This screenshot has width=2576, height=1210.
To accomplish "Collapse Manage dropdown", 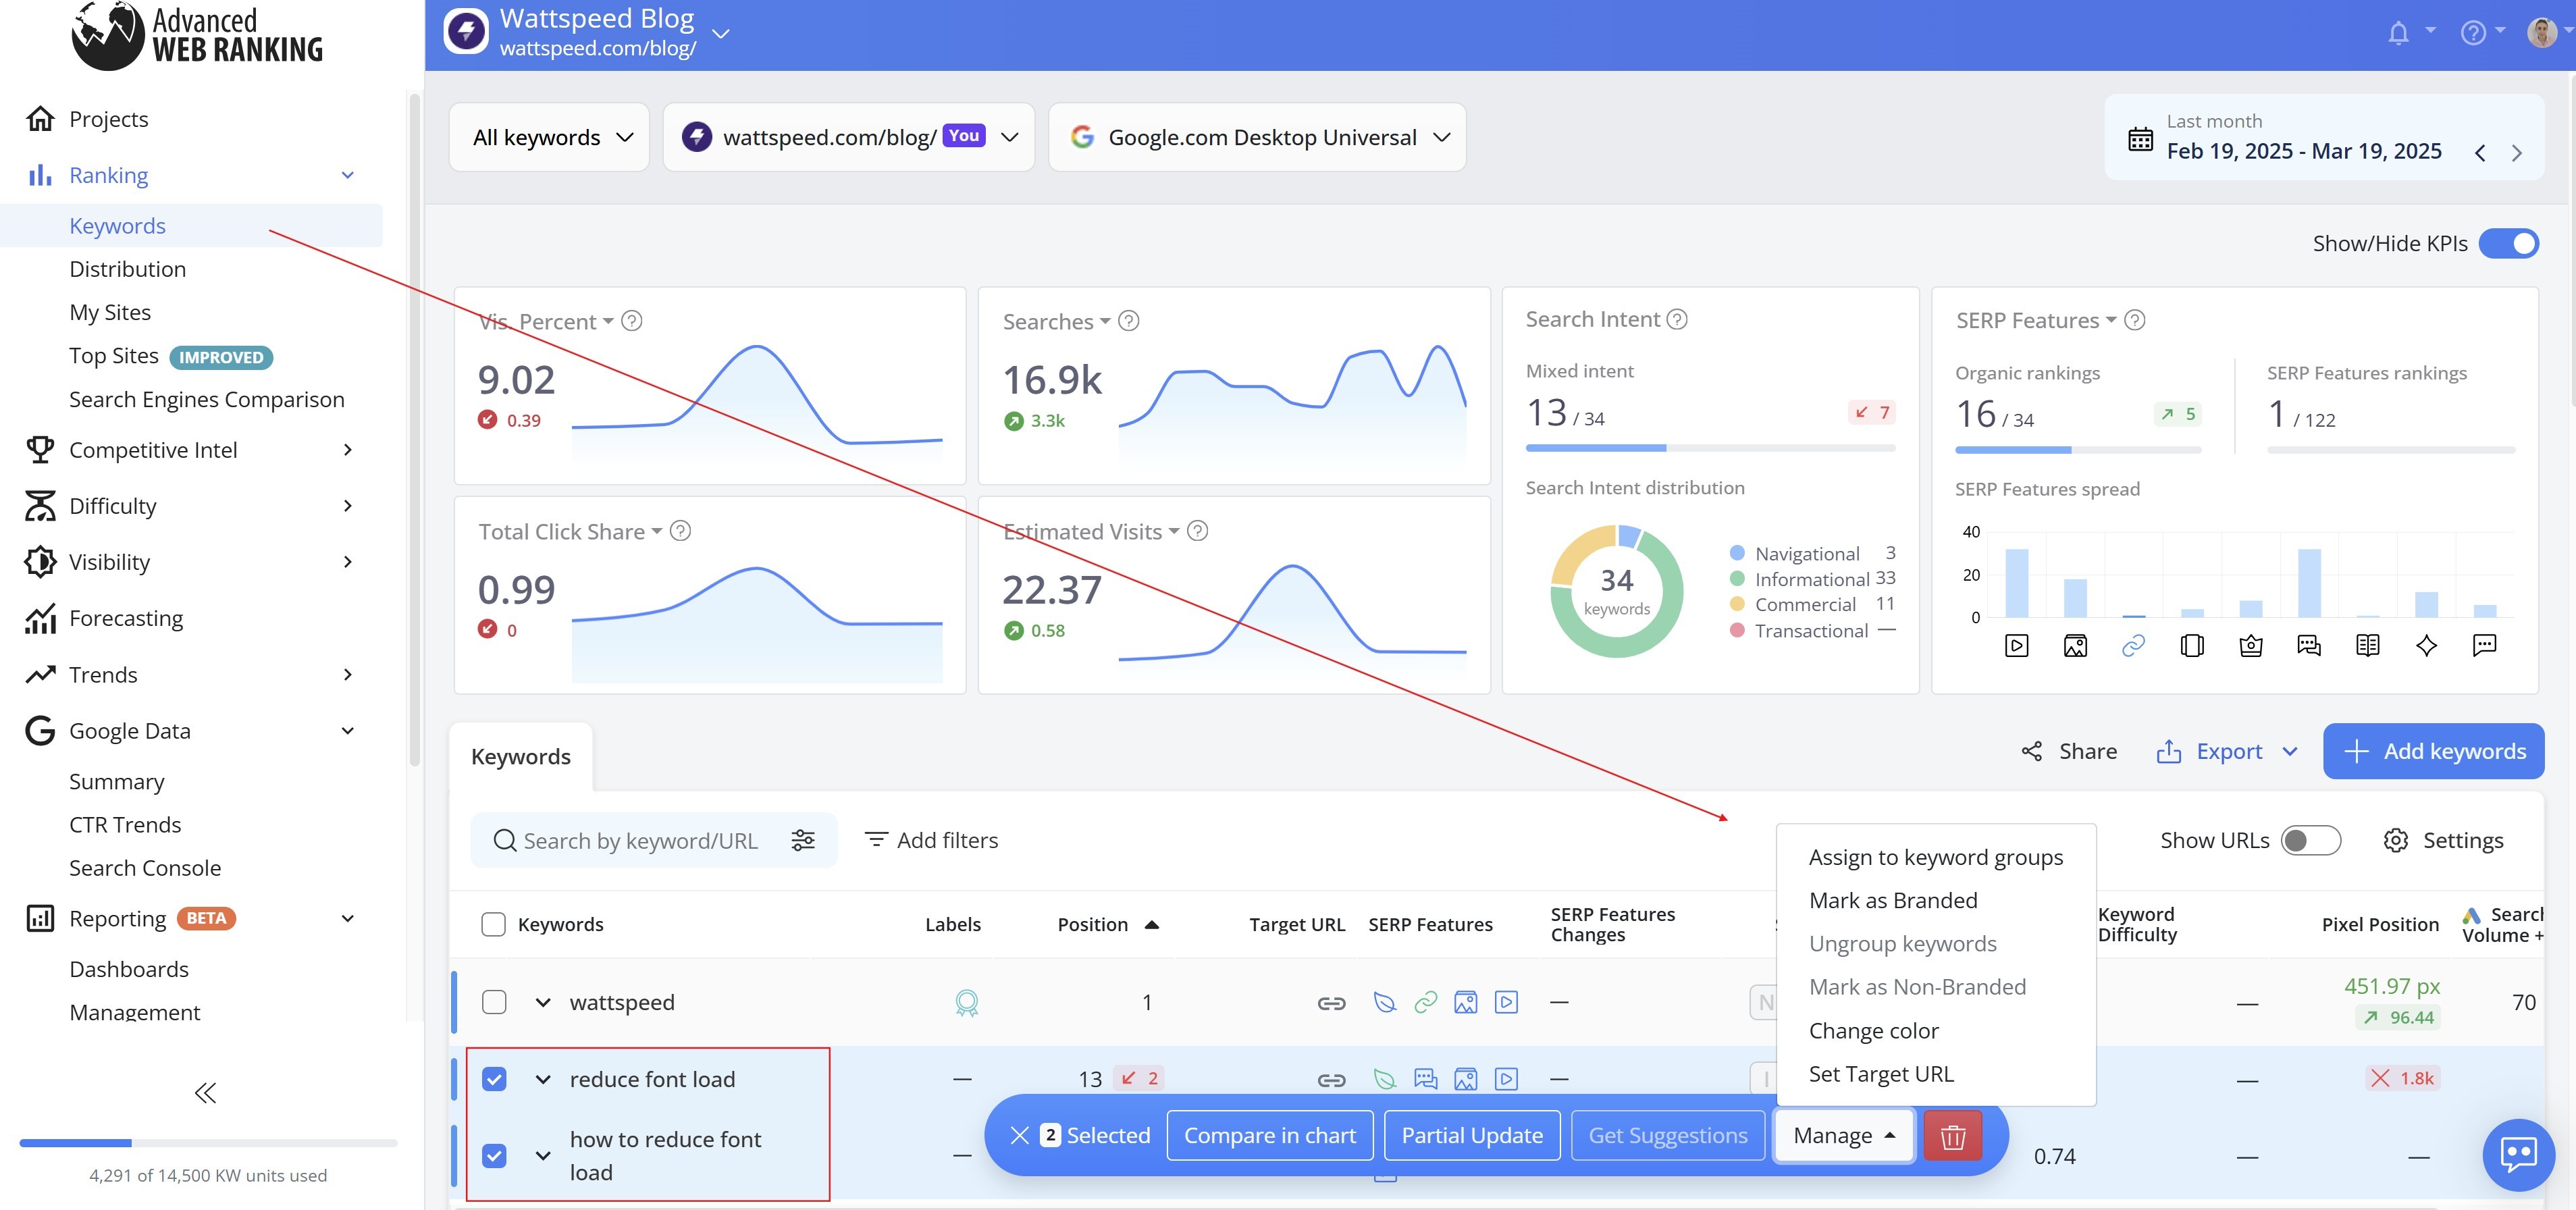I will (1844, 1136).
